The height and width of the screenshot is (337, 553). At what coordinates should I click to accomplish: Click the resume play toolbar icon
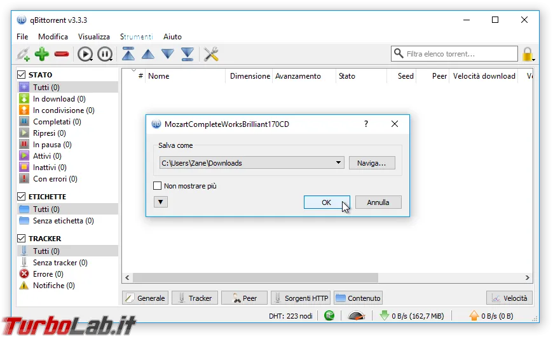point(85,54)
